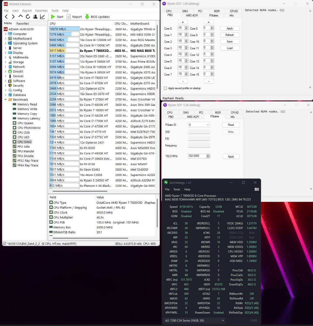Viewport: 313px width, 326px height.
Task: Click Read in the PStates panel
Action: 231,125
